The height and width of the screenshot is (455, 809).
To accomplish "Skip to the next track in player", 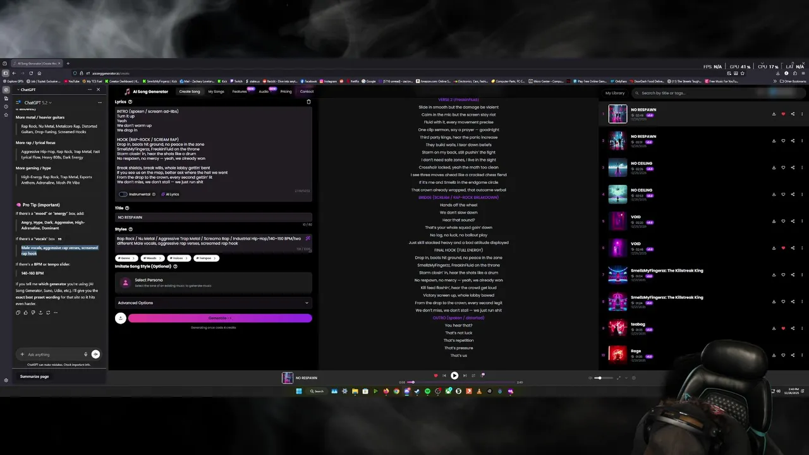I will 465,375.
